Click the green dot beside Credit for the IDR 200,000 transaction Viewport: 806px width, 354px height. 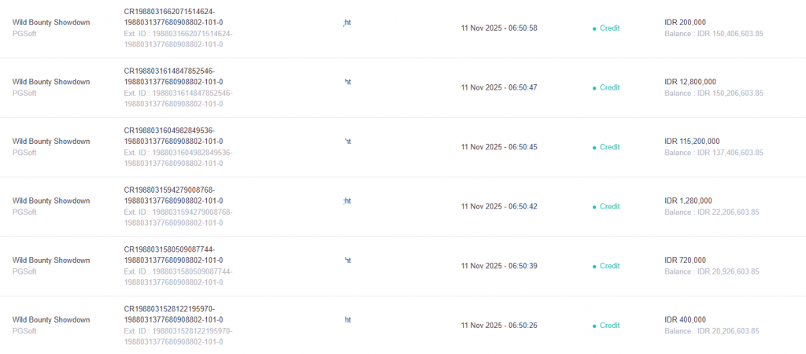[x=594, y=28]
